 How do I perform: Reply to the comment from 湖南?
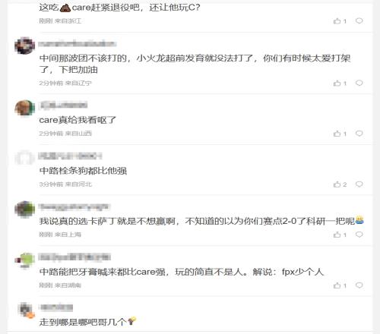pyautogui.click(x=359, y=285)
